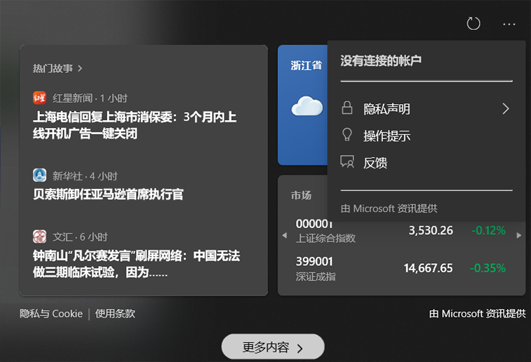The height and width of the screenshot is (362, 531).
Task: Click 没有连接的帐户 in the menu
Action: pyautogui.click(x=381, y=61)
